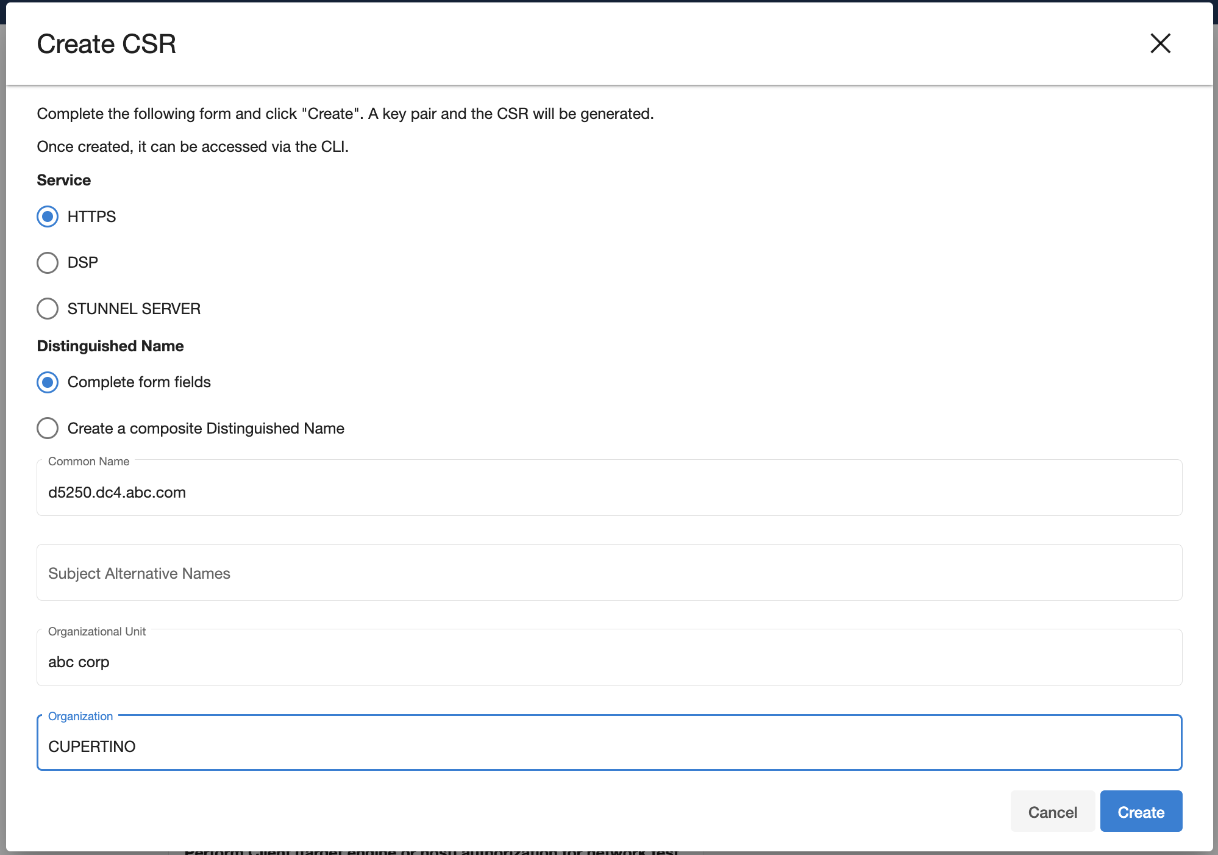Click the composite Distinguished Name label text

(x=205, y=428)
